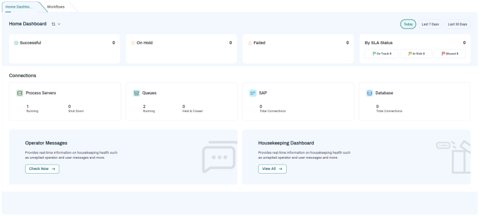This screenshot has width=479, height=216.
Task: Click the Connections section heading
Action: tap(23, 76)
